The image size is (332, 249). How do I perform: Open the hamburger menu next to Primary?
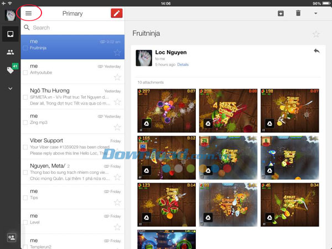coord(29,13)
